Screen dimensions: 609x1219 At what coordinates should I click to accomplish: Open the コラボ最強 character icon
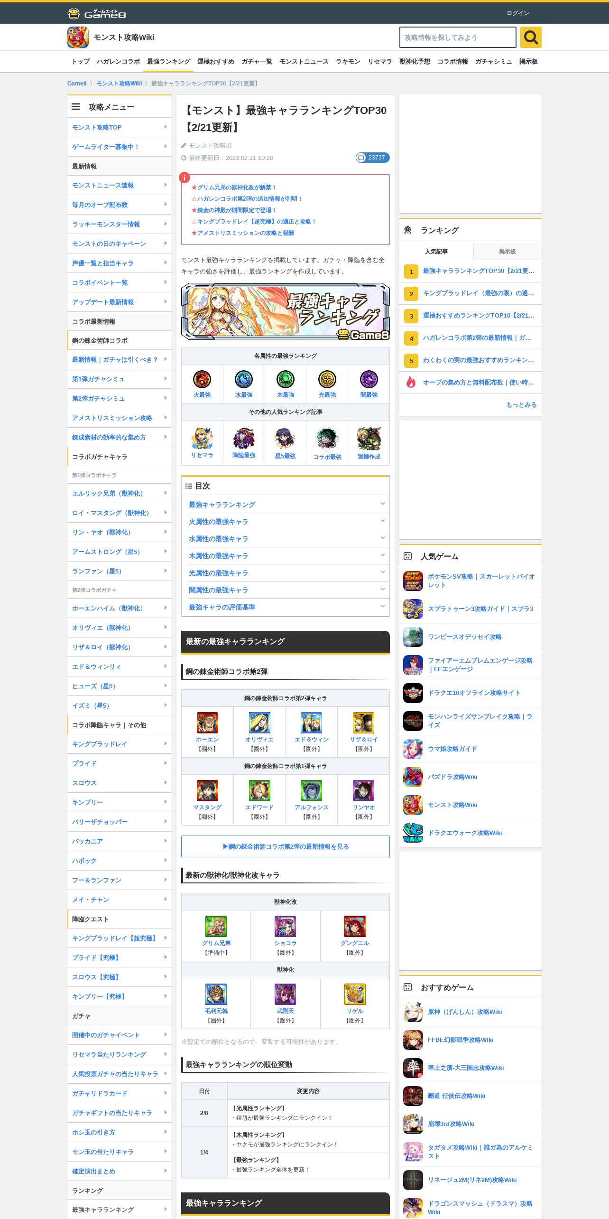point(327,438)
